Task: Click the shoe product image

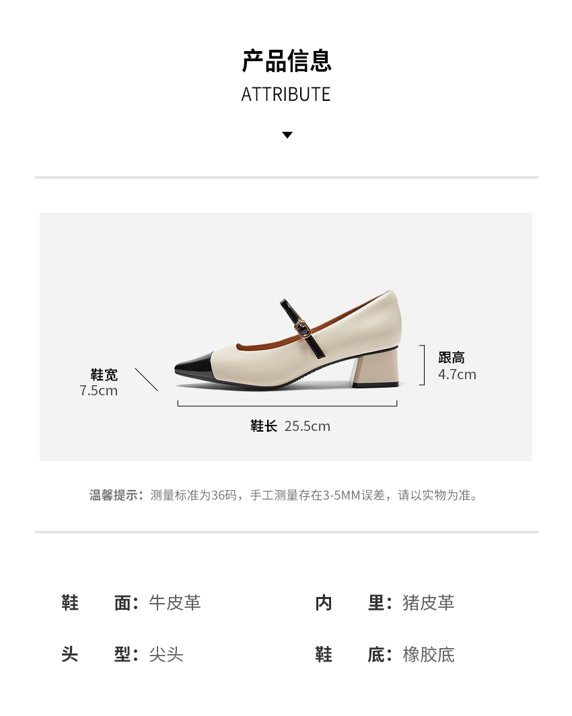Action: 289,340
